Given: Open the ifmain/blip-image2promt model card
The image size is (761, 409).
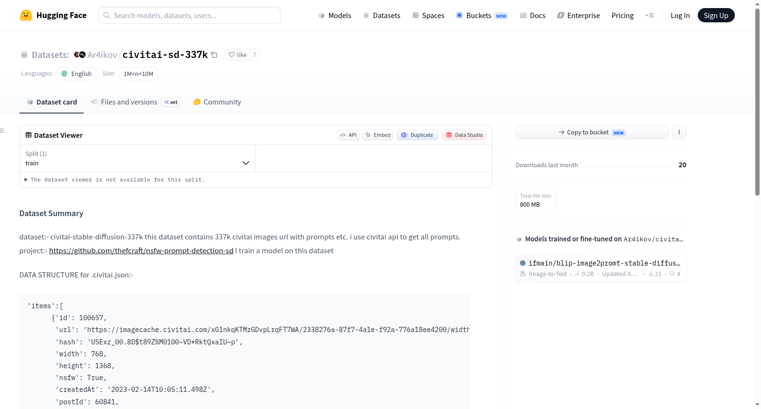Looking at the screenshot, I should (601, 268).
